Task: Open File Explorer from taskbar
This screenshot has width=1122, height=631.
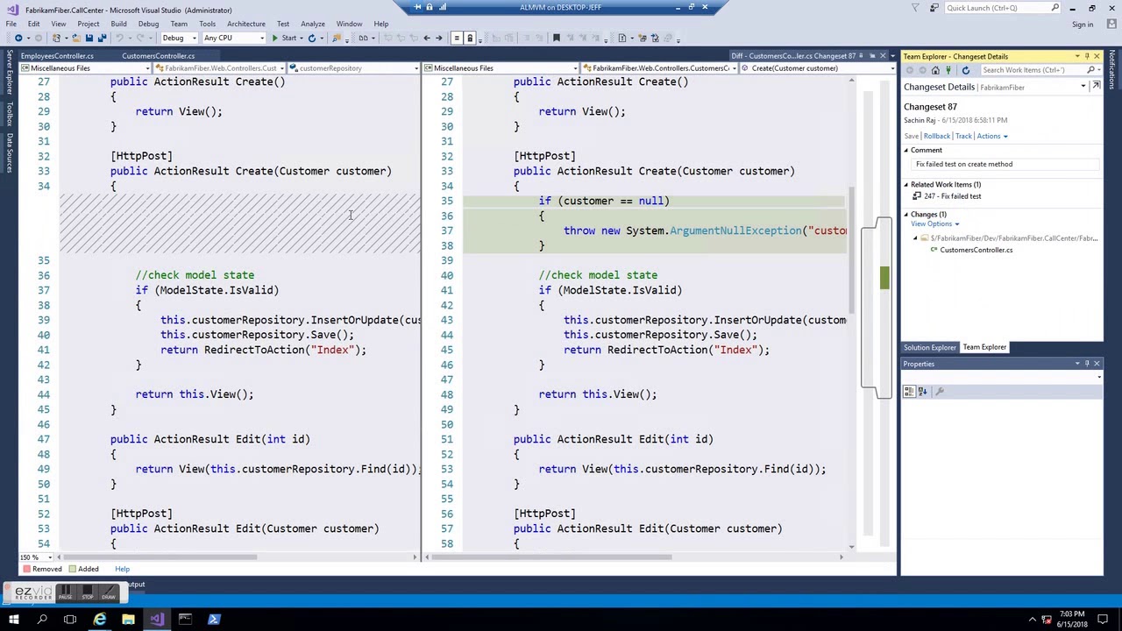Action: (128, 620)
